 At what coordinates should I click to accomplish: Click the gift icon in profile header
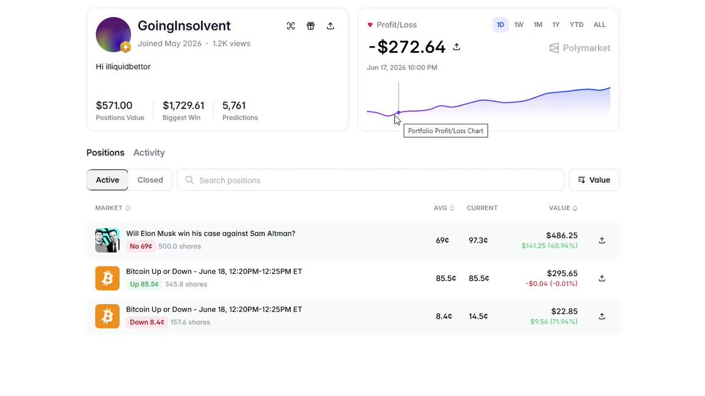[311, 26]
